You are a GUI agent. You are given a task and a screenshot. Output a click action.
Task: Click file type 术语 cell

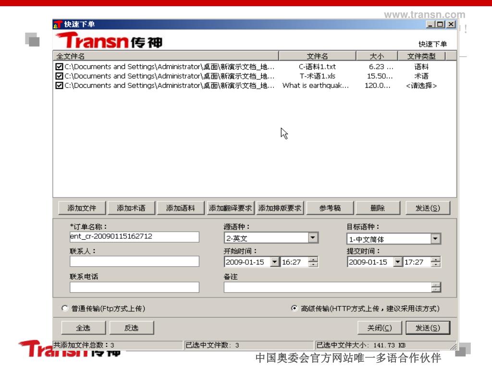[421, 76]
